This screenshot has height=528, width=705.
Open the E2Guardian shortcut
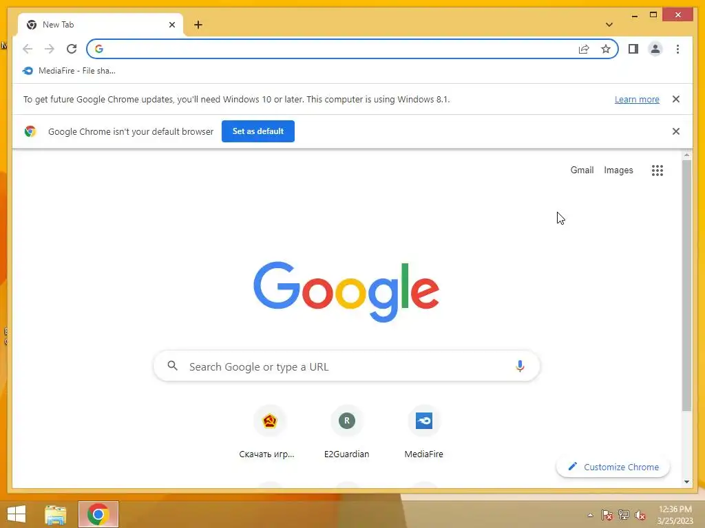pos(347,432)
